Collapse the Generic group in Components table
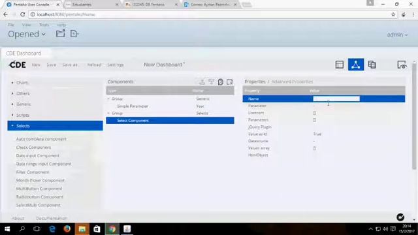Image resolution: width=418 pixels, height=235 pixels. [x=108, y=99]
